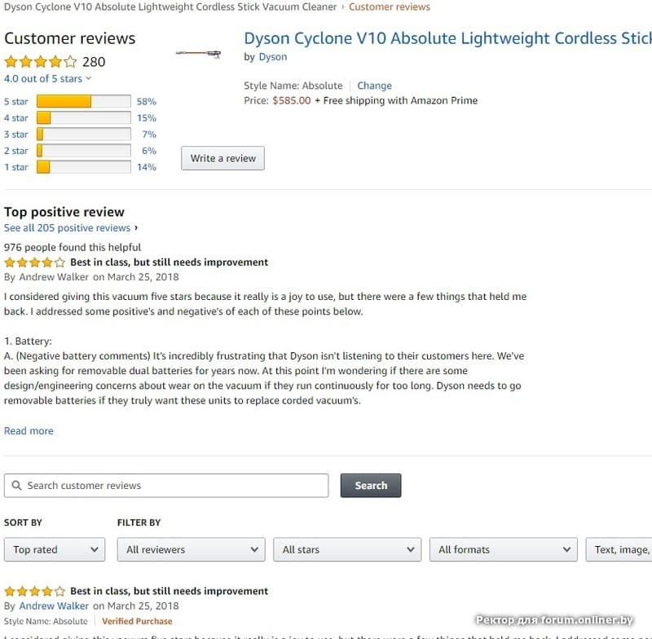Expand the review with Read more
The image size is (652, 639).
pyautogui.click(x=29, y=431)
